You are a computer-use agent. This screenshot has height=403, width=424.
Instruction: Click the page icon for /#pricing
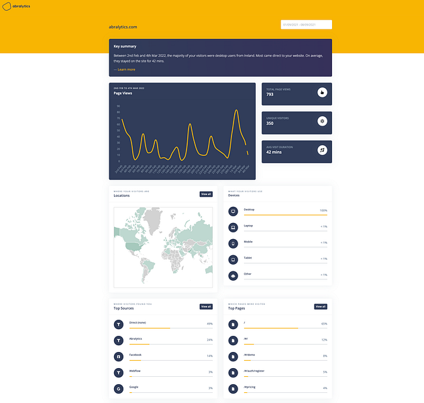[x=233, y=389]
